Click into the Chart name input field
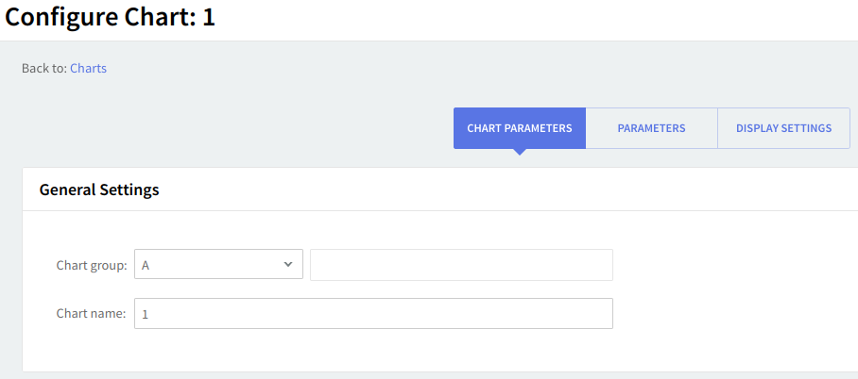Viewport: 858px width, 379px height. click(373, 314)
